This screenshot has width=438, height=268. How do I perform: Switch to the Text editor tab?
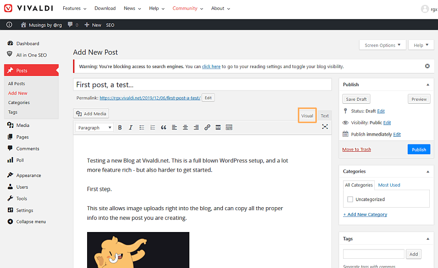325,116
